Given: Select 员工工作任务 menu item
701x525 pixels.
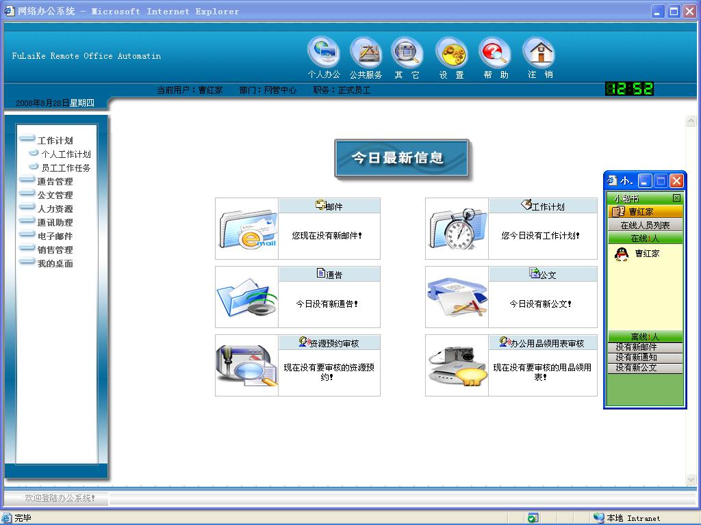Looking at the screenshot, I should (66, 168).
